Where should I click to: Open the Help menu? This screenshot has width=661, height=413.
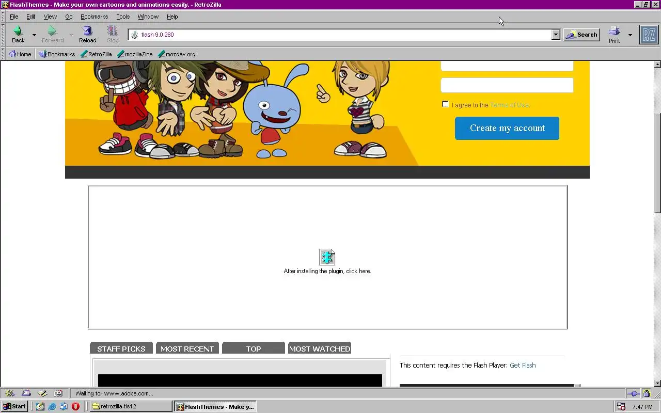click(172, 17)
